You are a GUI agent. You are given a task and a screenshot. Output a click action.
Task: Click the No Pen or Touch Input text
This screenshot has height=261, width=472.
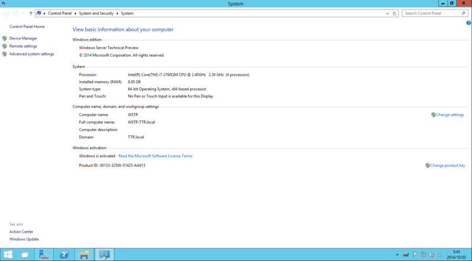coord(171,97)
